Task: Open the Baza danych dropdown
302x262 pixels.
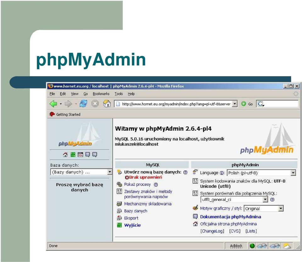Action: (x=81, y=172)
